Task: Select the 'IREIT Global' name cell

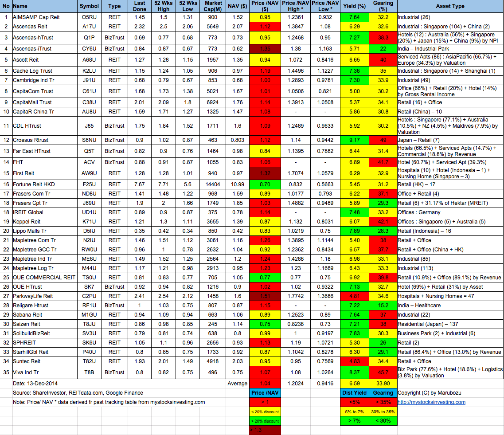Action: point(45,212)
